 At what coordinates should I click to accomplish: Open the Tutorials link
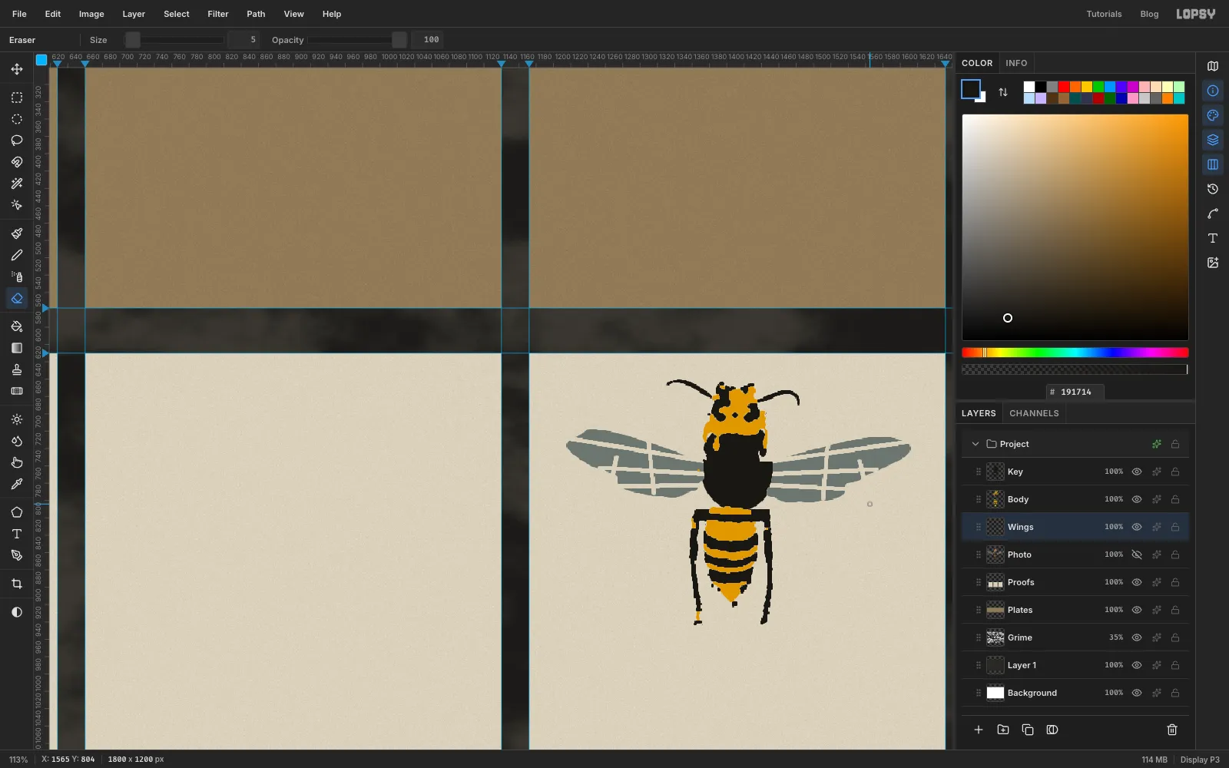pyautogui.click(x=1104, y=14)
